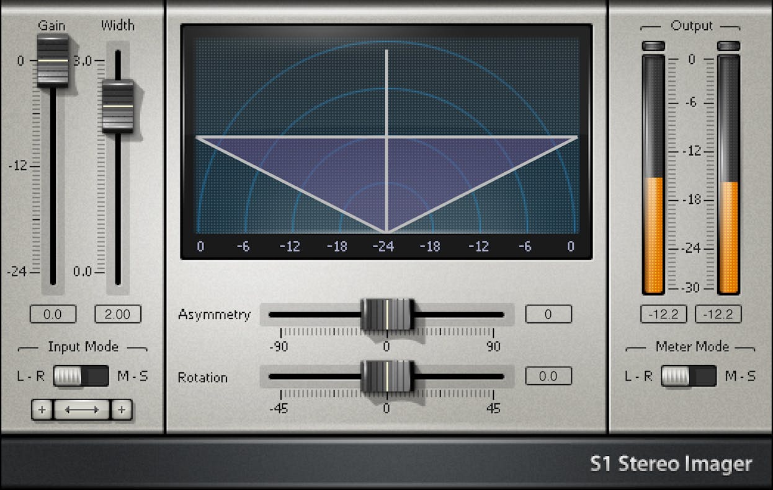Click the right output meter clip indicator
Image resolution: width=773 pixels, height=490 pixels.
point(728,45)
